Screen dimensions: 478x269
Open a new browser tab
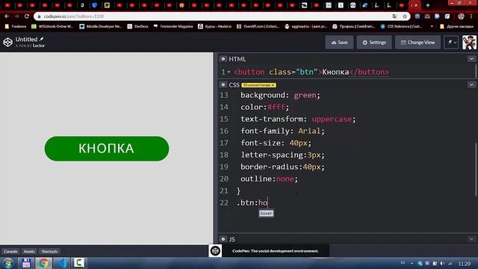tap(428, 5)
